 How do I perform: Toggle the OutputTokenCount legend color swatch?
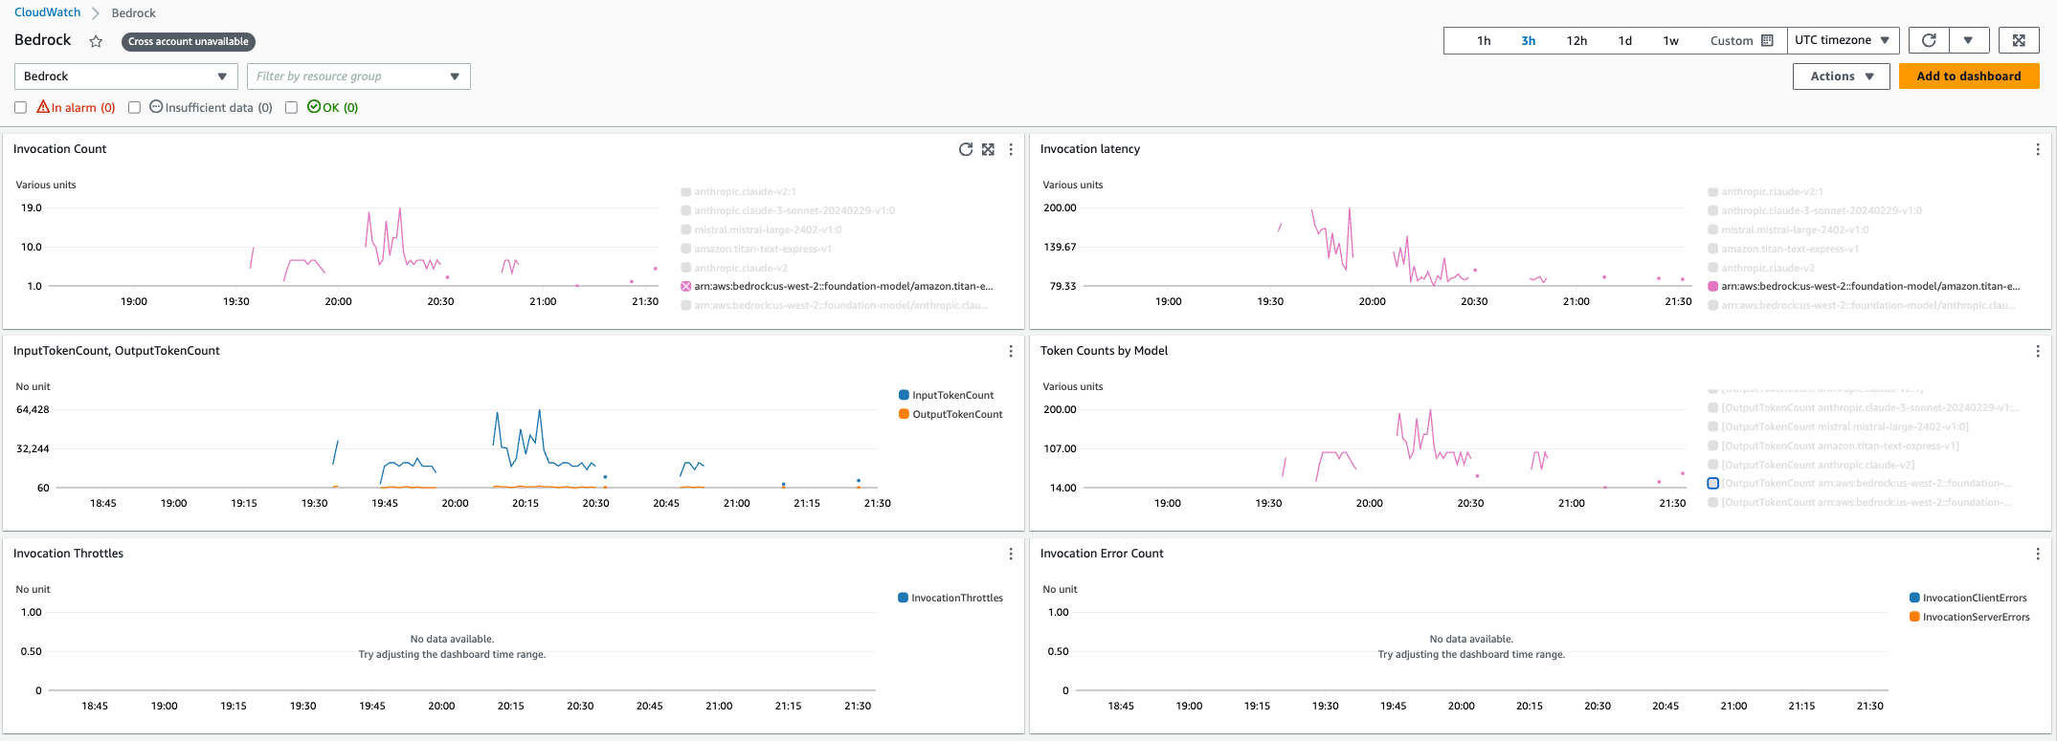[905, 414]
